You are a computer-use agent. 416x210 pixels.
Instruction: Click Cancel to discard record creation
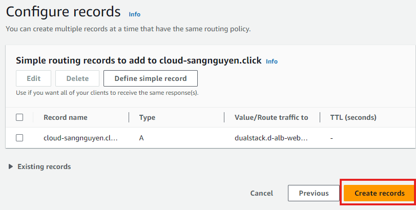[261, 193]
